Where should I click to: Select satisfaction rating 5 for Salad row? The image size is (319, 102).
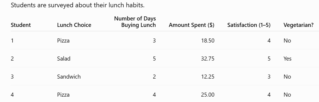point(269,59)
